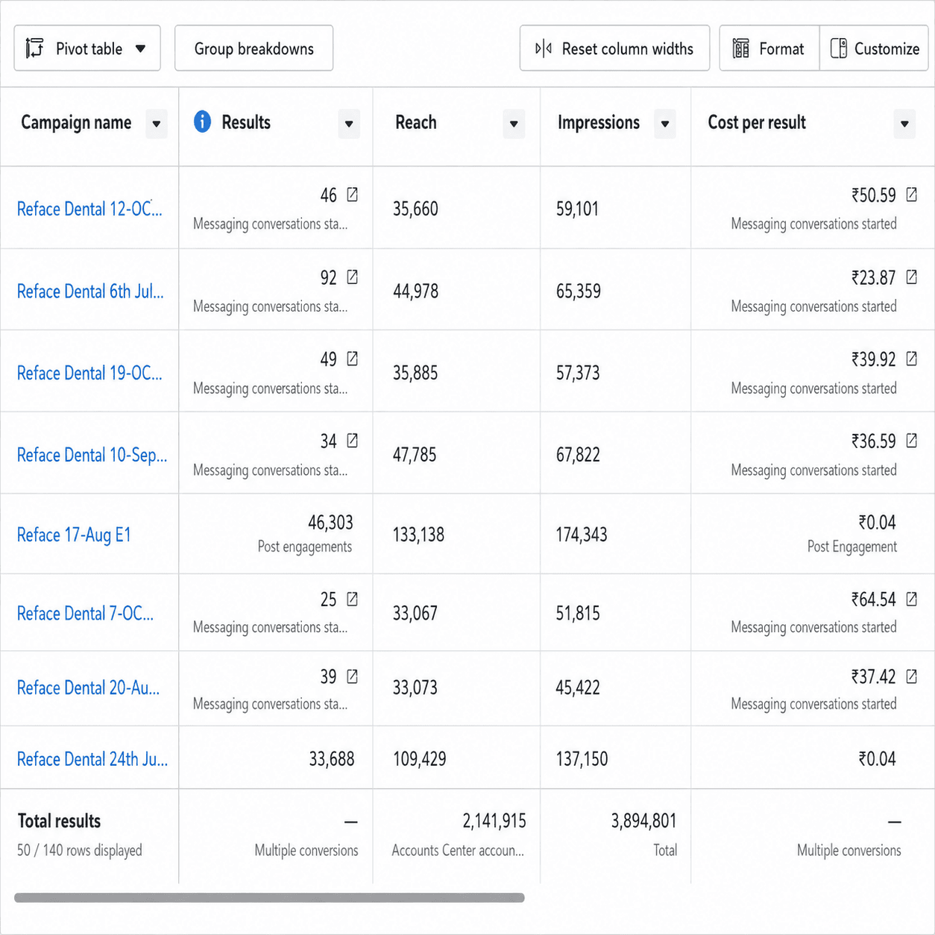
Task: Click '50 / 140 rows displayed' text
Action: [80, 850]
